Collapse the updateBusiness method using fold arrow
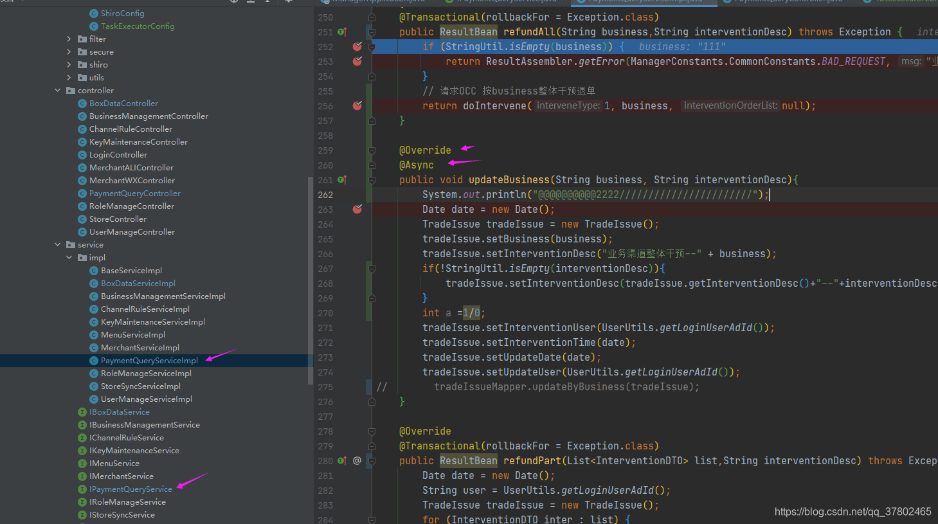Image resolution: width=938 pixels, height=524 pixels. [x=371, y=179]
